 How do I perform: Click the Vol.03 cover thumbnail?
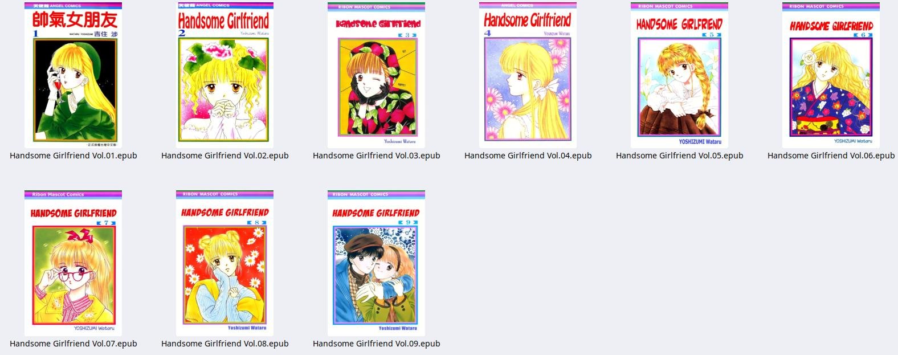pyautogui.click(x=376, y=75)
